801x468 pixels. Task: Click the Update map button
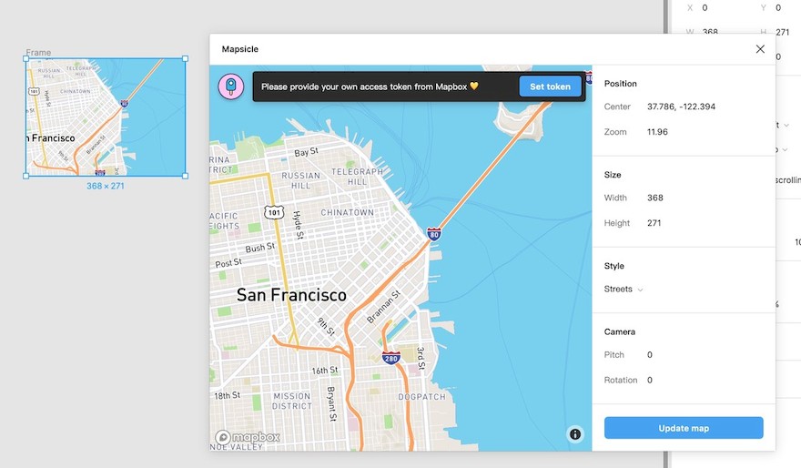pyautogui.click(x=684, y=428)
